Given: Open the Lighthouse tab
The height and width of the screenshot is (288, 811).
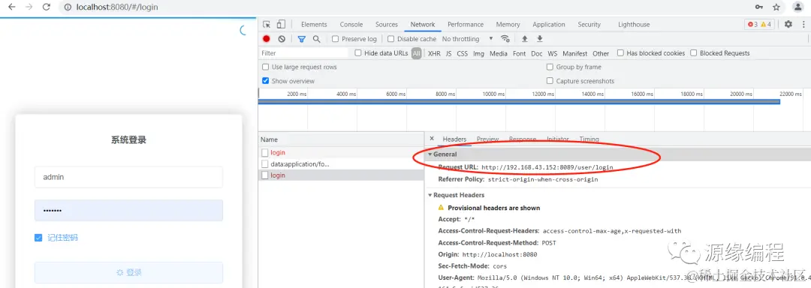Looking at the screenshot, I should [634, 24].
